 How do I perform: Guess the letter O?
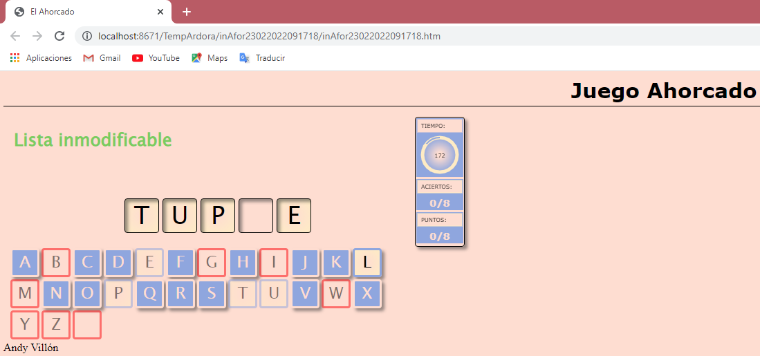point(87,294)
